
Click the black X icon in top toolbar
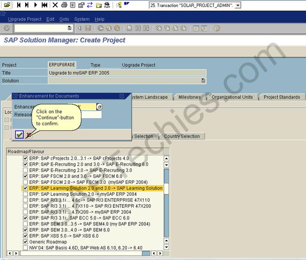pos(55,4)
